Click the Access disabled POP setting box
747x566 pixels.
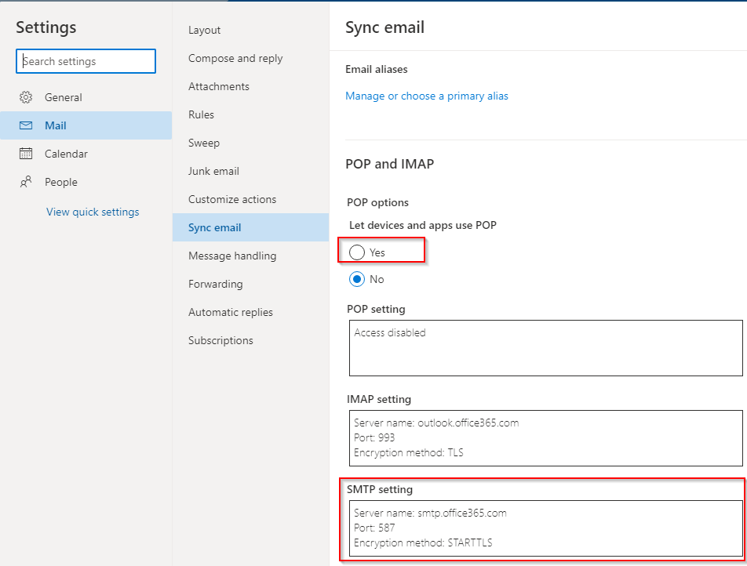[546, 348]
